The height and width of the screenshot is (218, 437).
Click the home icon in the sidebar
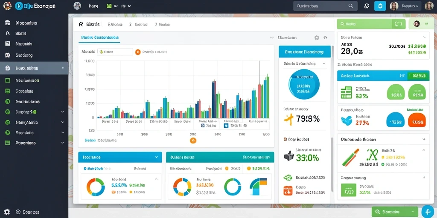point(8,23)
